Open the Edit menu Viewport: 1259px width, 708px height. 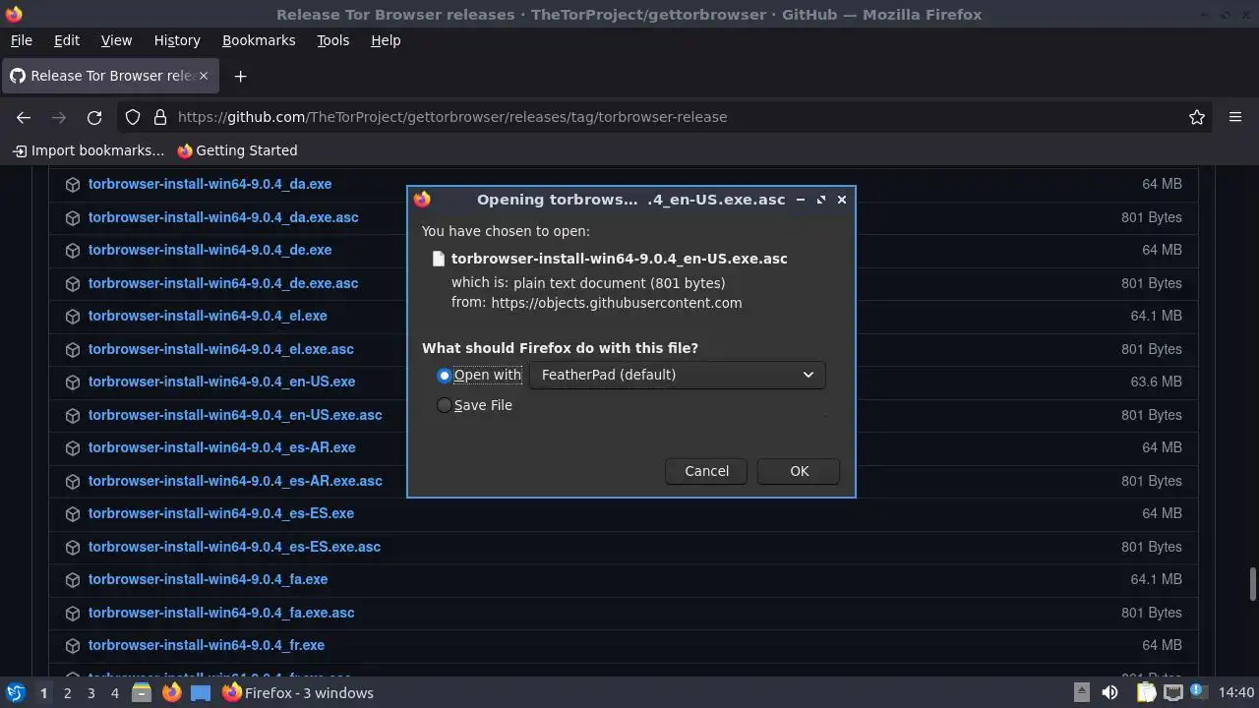click(67, 40)
